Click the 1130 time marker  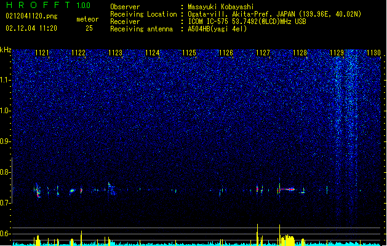[x=373, y=53]
